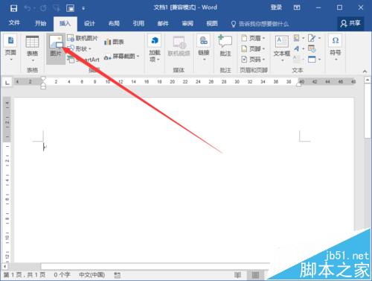The width and height of the screenshot is (372, 281).
Task: Switch to the 审阅 tab
Action: pyautogui.click(x=187, y=24)
